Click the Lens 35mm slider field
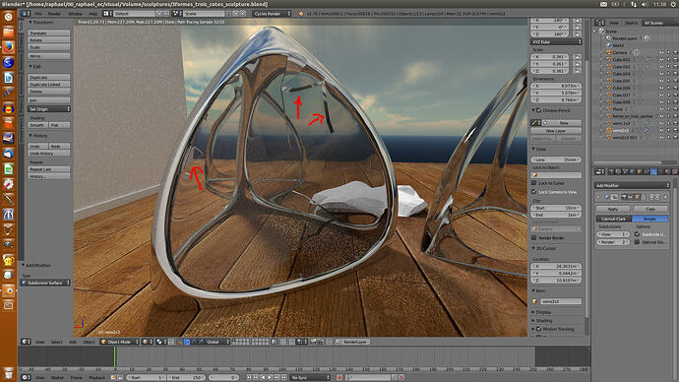679x382 pixels. tap(556, 159)
